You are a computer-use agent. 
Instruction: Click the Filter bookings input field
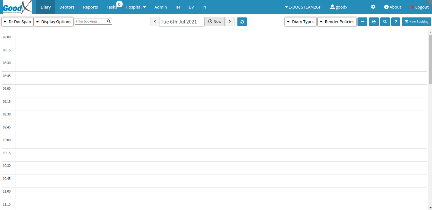[91, 21]
